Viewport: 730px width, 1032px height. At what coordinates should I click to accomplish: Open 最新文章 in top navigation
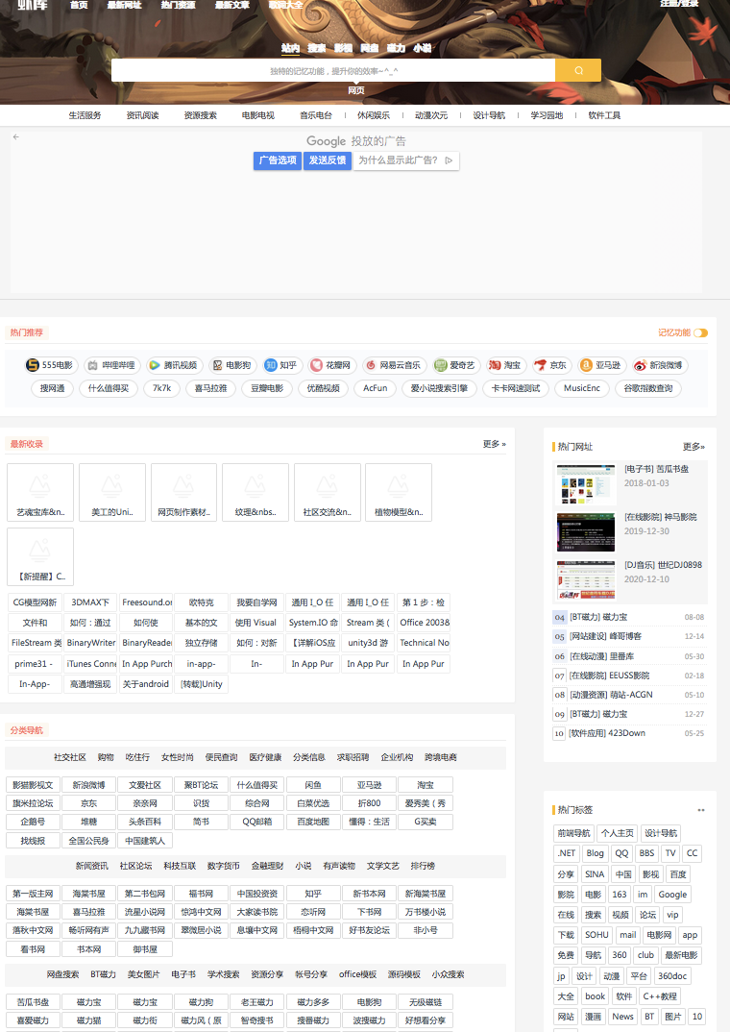coord(232,5)
